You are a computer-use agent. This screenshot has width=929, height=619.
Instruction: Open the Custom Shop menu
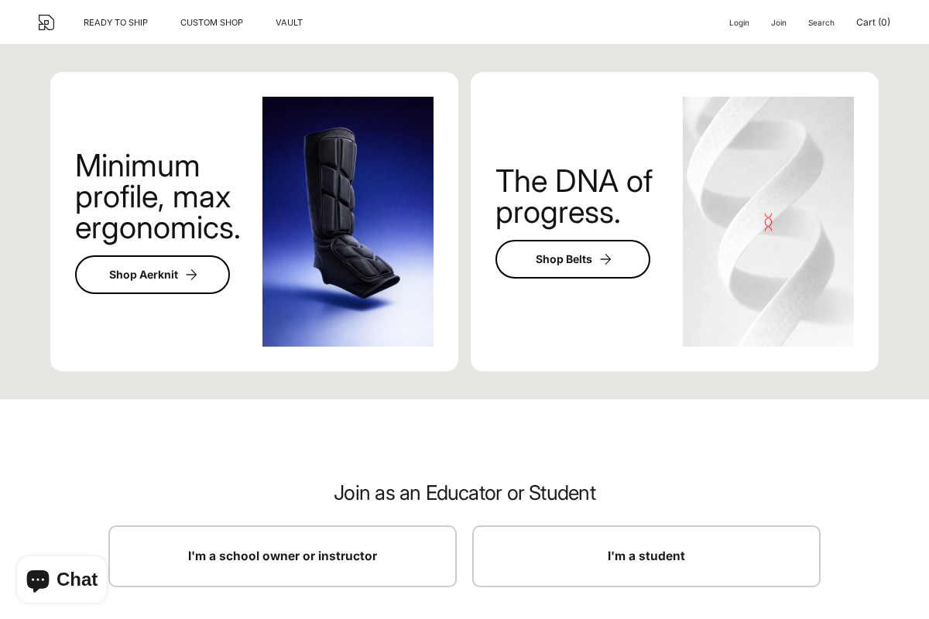pos(211,22)
